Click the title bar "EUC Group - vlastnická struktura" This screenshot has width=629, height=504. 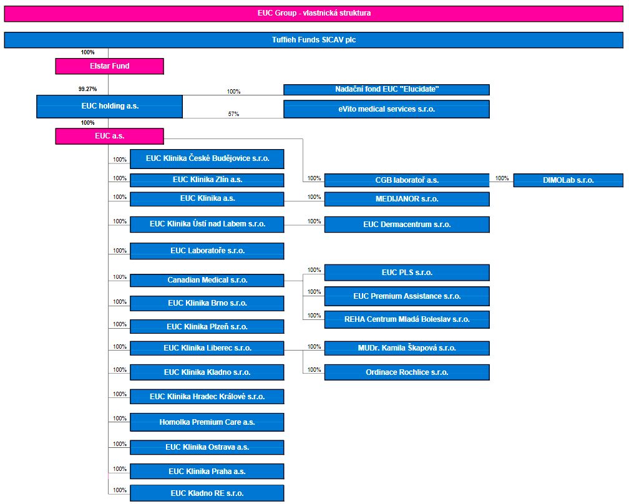[x=314, y=14]
